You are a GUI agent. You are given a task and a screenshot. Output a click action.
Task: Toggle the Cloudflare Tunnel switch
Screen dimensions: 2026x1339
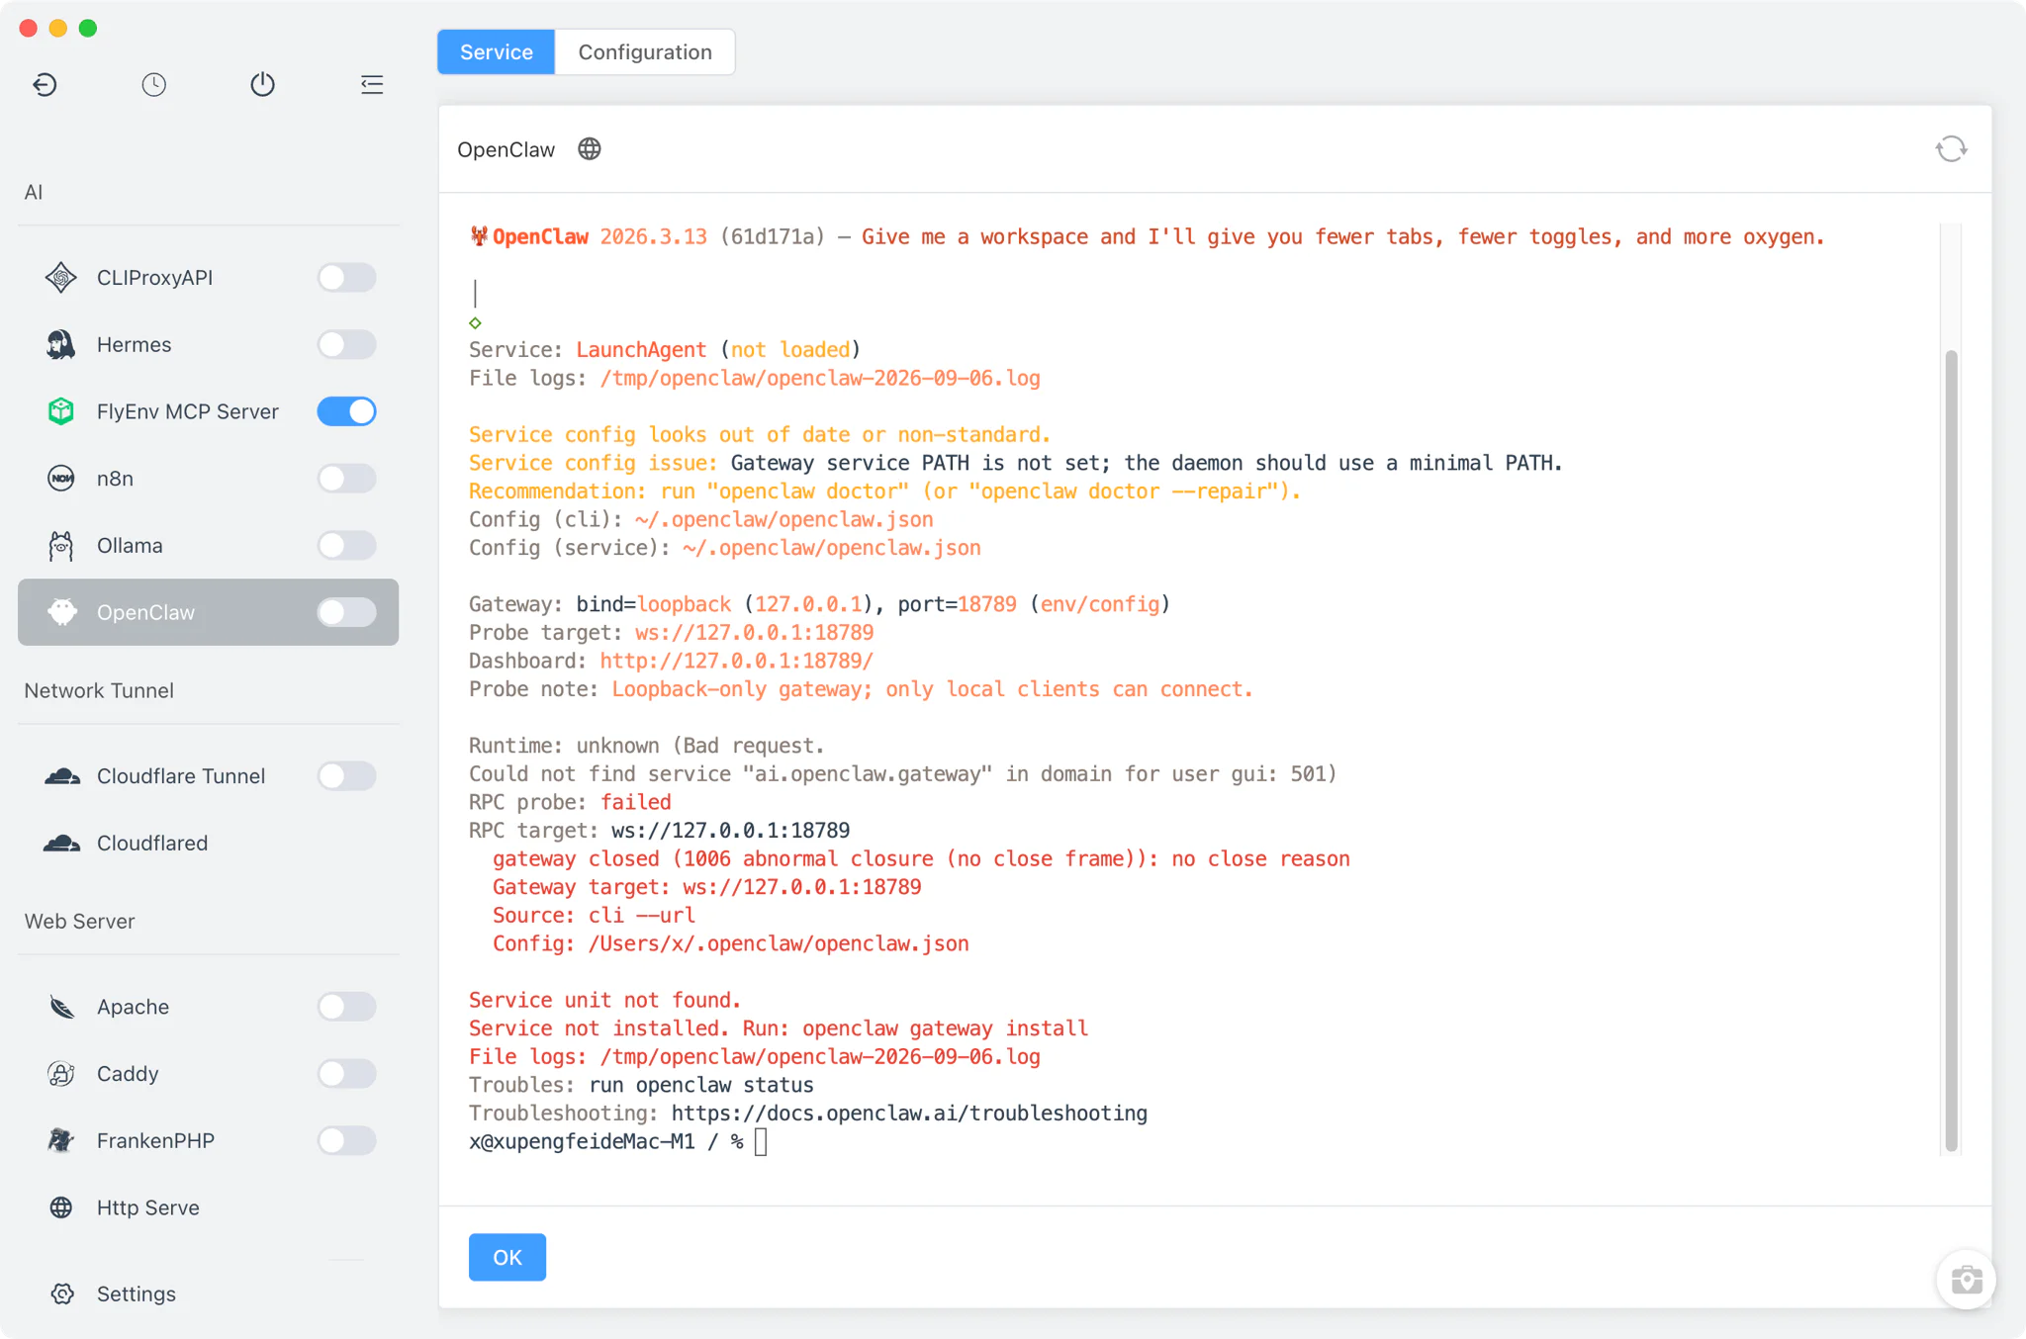coord(346,776)
